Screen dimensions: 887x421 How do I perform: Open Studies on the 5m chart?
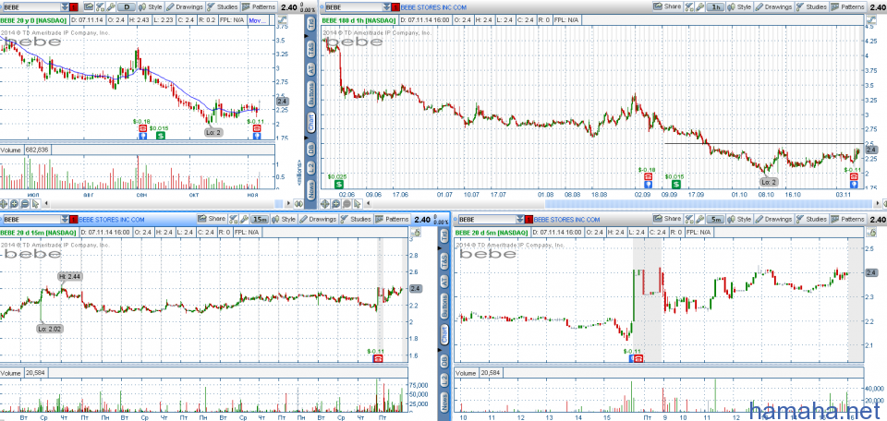coord(812,219)
